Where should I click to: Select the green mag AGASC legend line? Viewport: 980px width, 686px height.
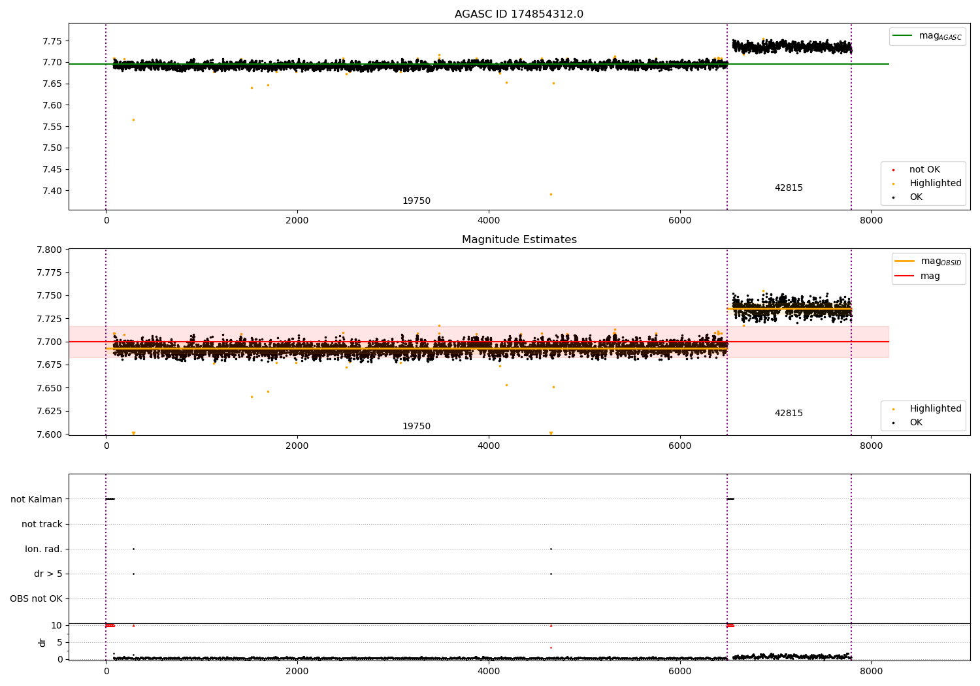(x=904, y=36)
